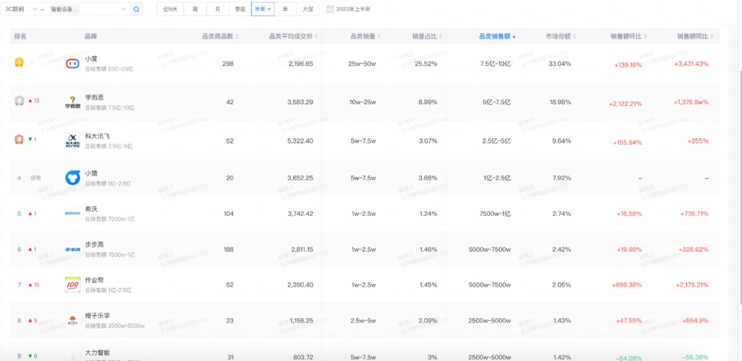Image resolution: width=742 pixels, height=361 pixels.
Task: Open the 橙子乐学 brand name link
Action: [x=98, y=316]
